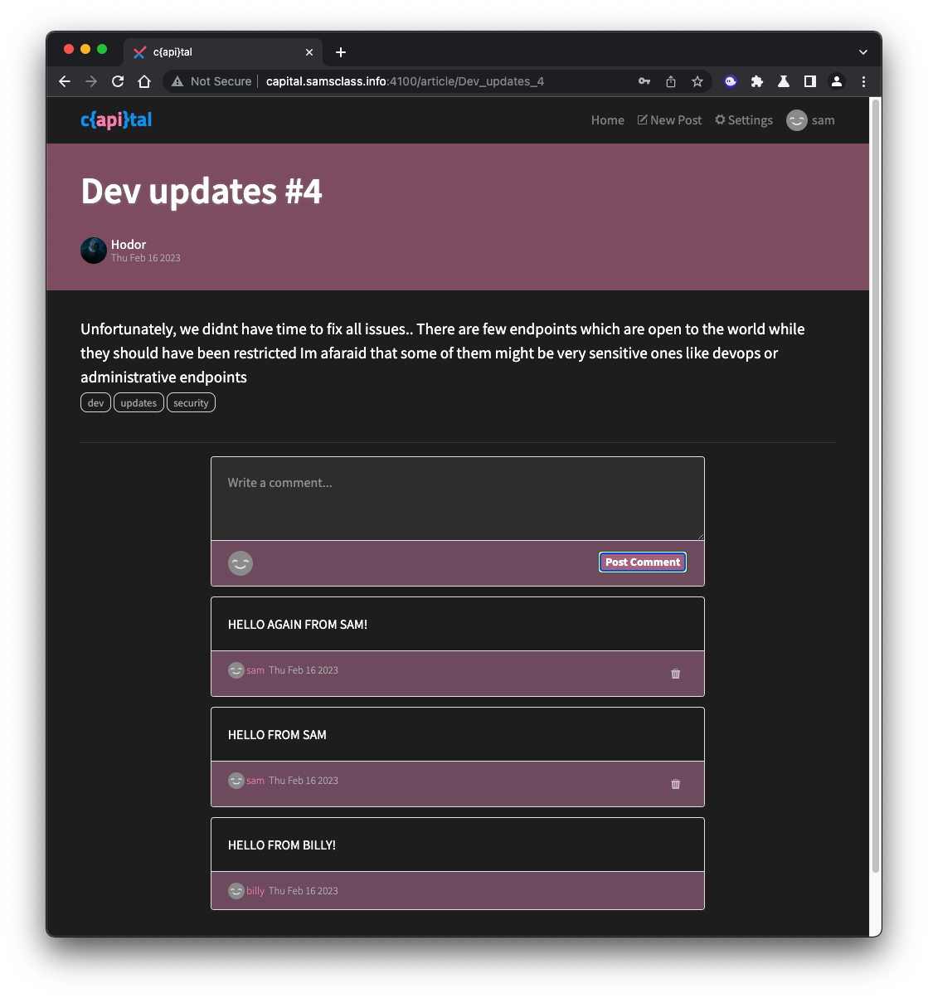928x998 pixels.
Task: Click the Dev updates #4 heading
Action: 202,192
